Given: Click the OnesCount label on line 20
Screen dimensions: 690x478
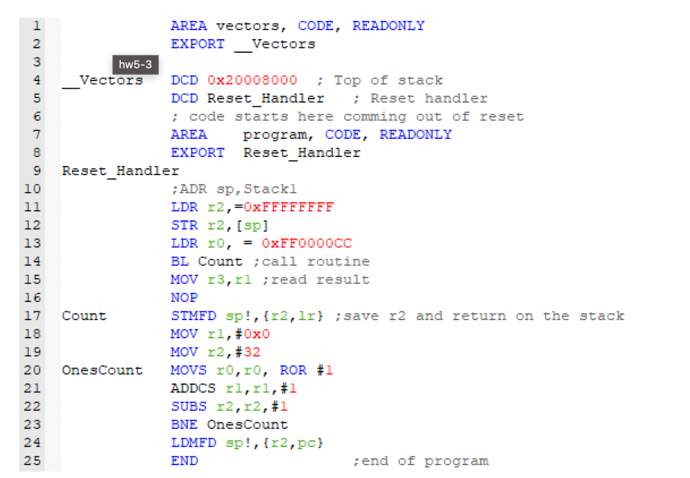Looking at the screenshot, I should click(x=102, y=370).
